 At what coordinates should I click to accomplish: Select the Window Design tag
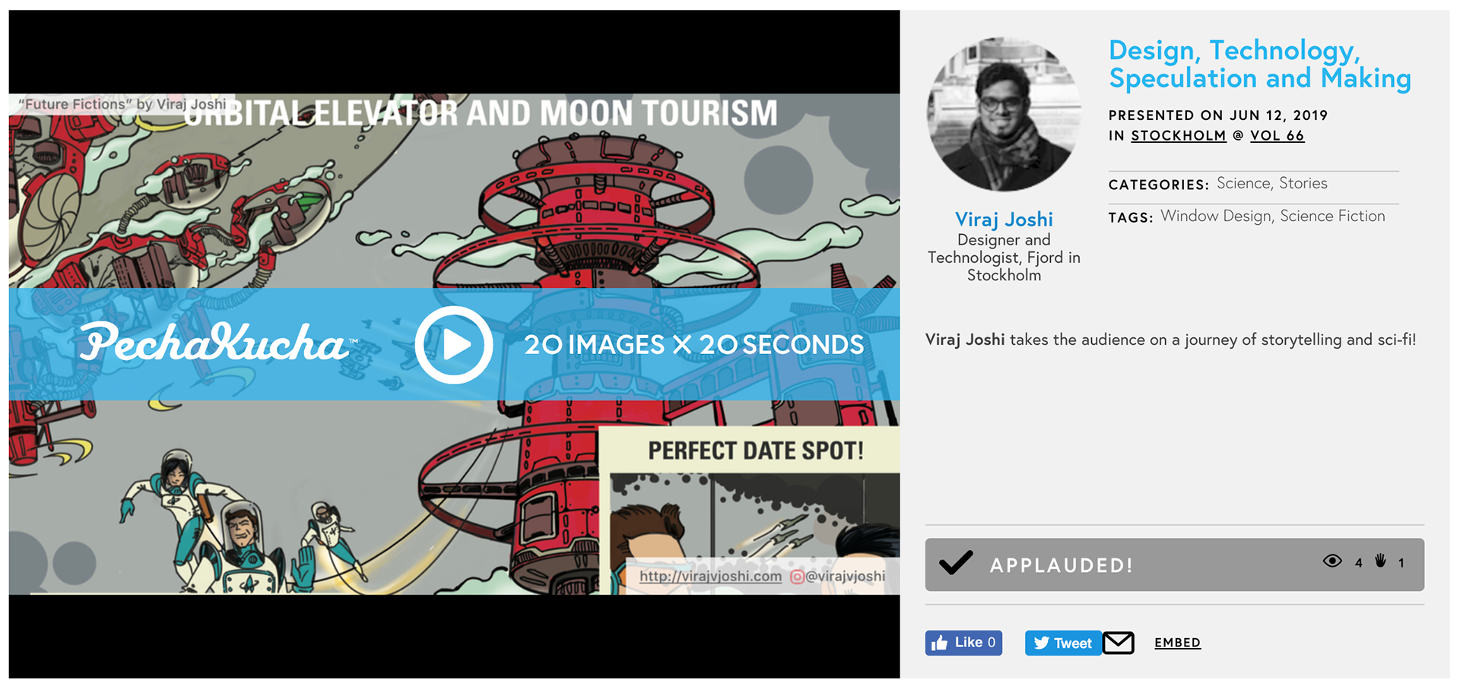1217,216
